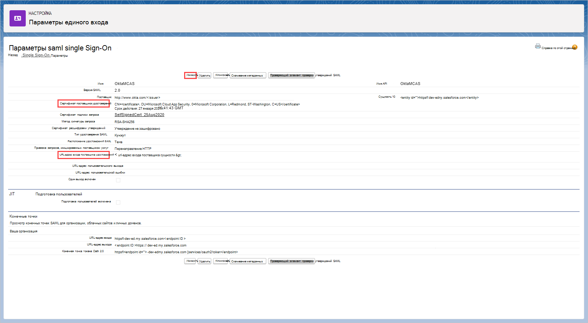Viewport: 588px width, 323px height.
Task: Click the certificate CN=<certificate> details text
Action: click(x=207, y=104)
